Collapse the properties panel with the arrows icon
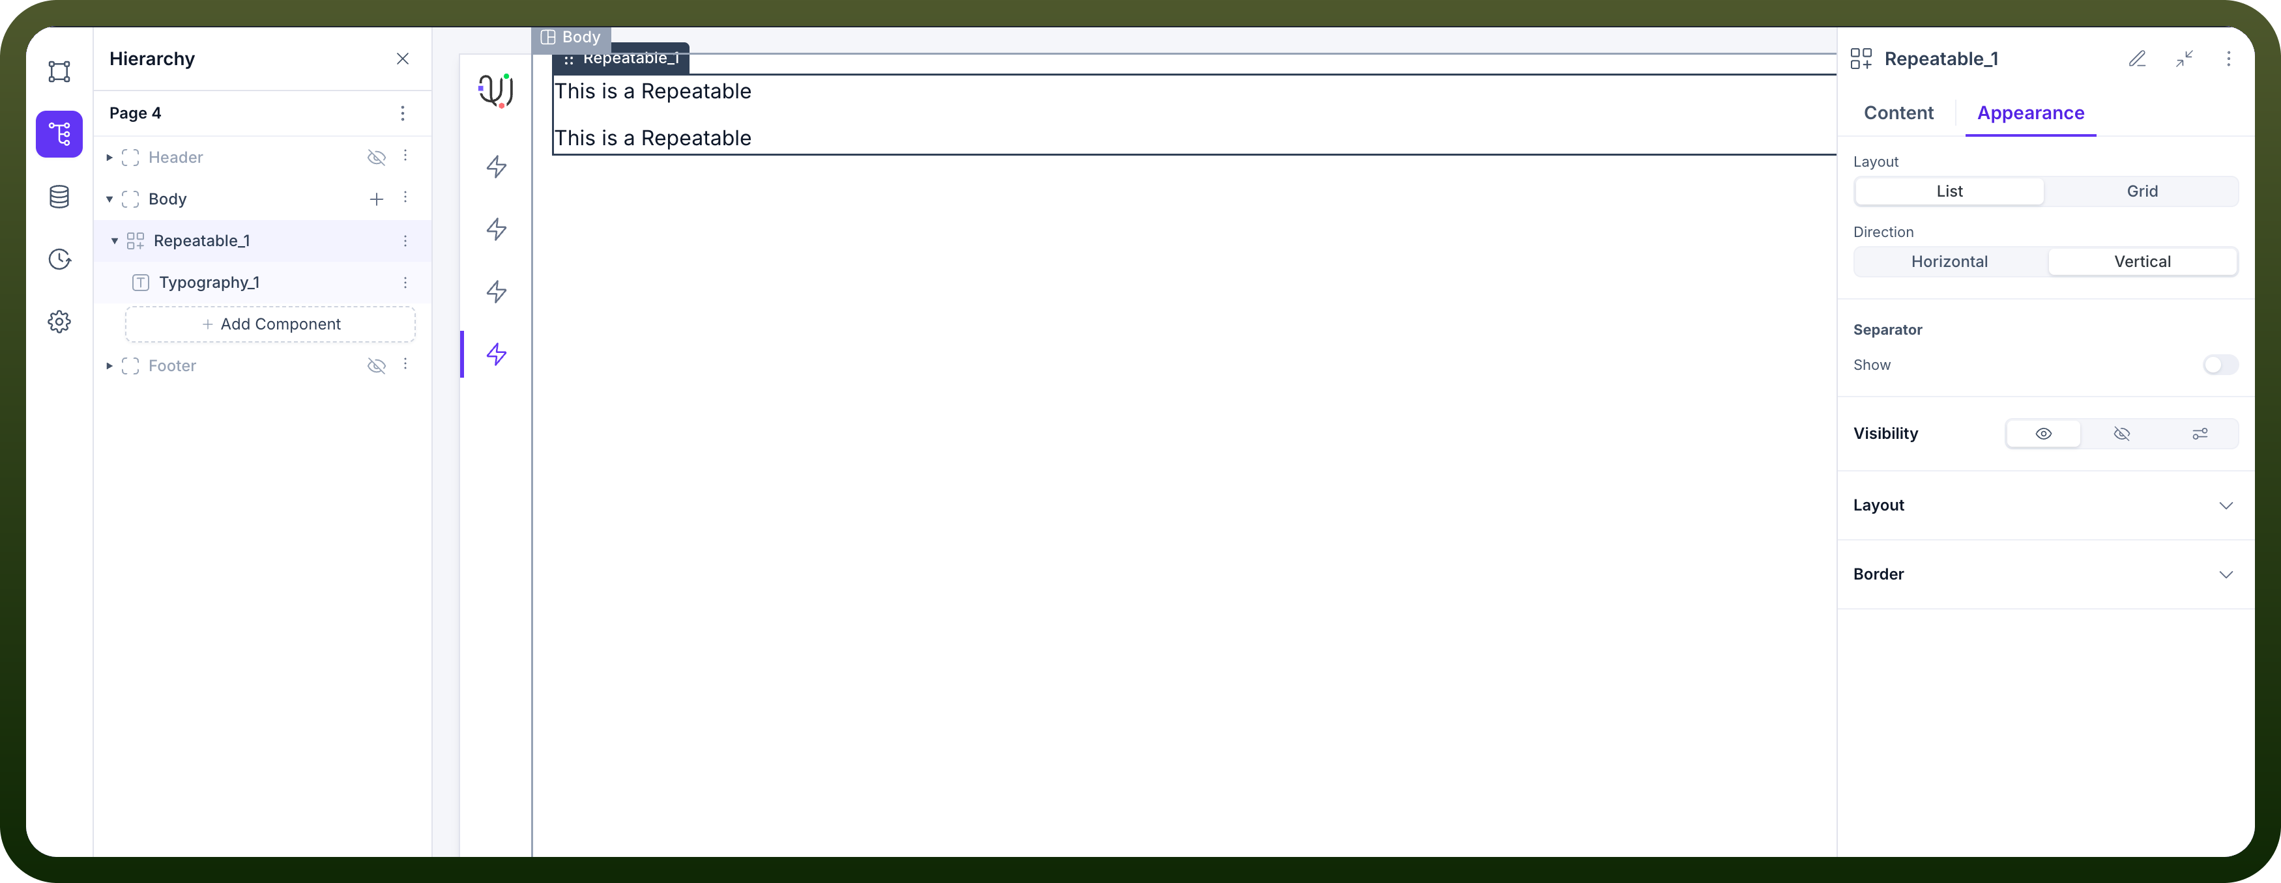 (2185, 59)
